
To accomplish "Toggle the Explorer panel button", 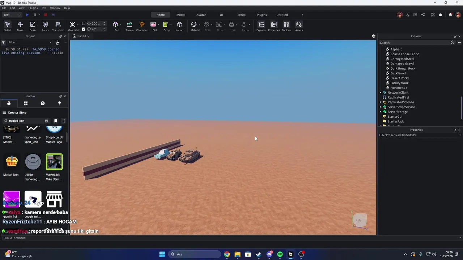I will pos(261,26).
